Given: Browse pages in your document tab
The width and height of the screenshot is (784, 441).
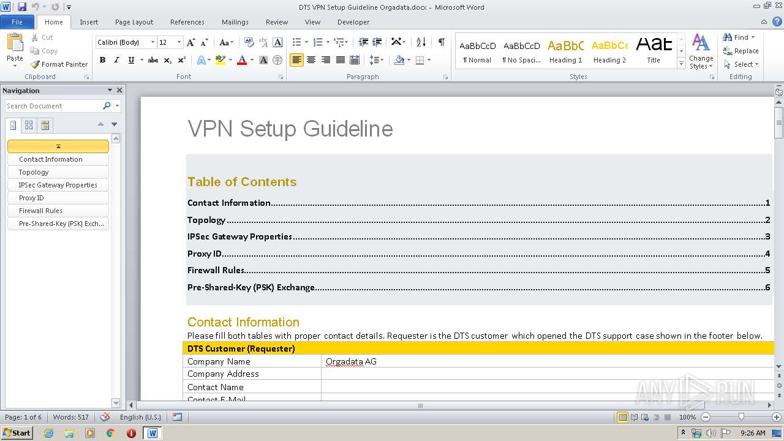Looking at the screenshot, I should [x=29, y=126].
